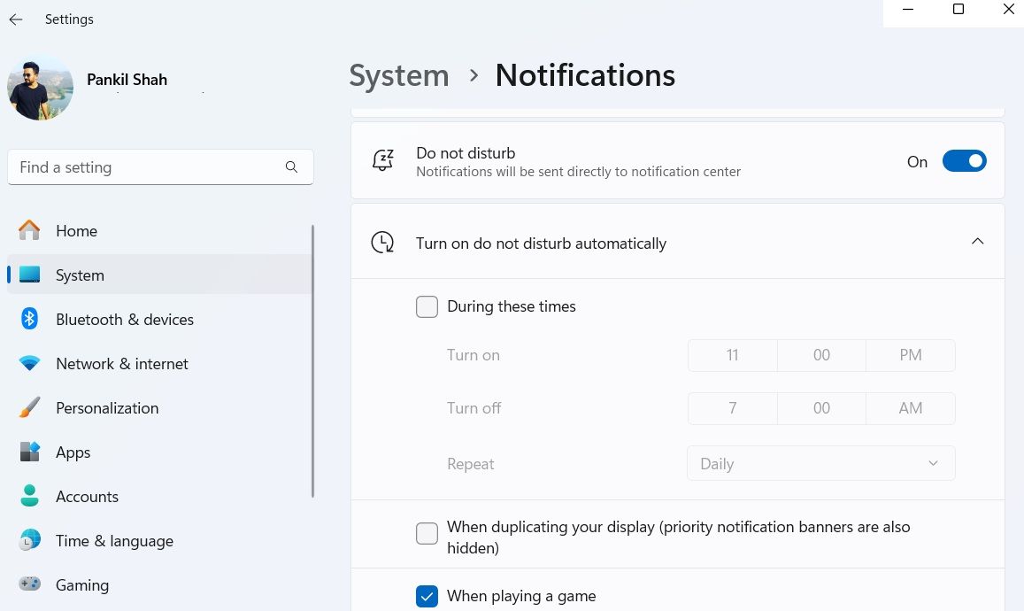The image size is (1024, 611).
Task: Click the Repeat label
Action: (x=470, y=464)
